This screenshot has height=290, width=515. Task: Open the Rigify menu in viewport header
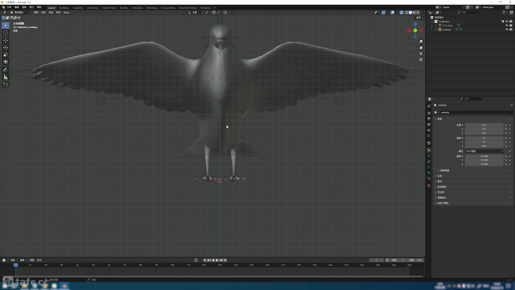coord(67,12)
